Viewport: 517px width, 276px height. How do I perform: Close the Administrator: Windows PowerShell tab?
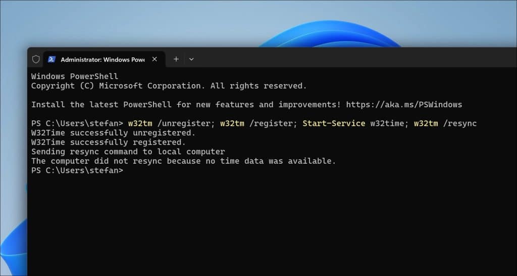point(154,59)
